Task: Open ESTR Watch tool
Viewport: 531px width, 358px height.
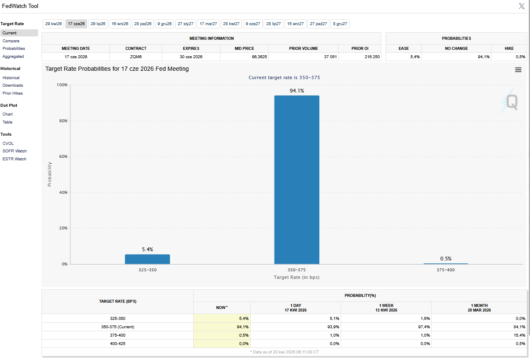Action: pos(14,159)
